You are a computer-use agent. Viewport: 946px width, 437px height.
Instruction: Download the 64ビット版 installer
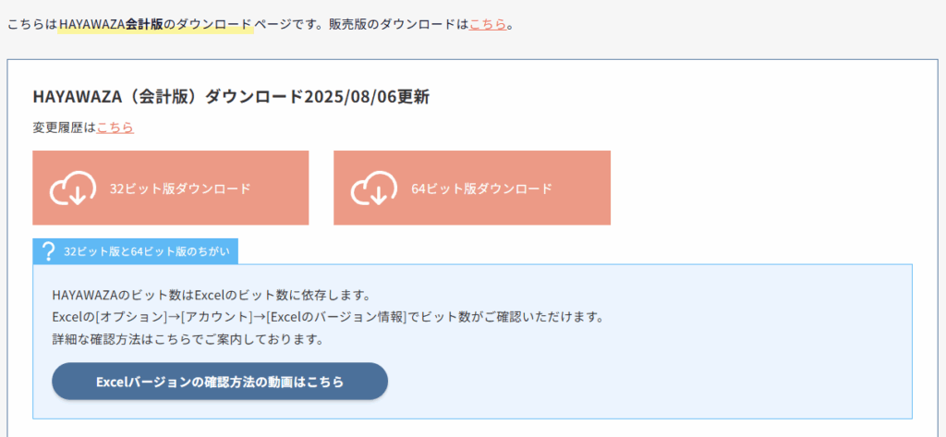pos(472,188)
